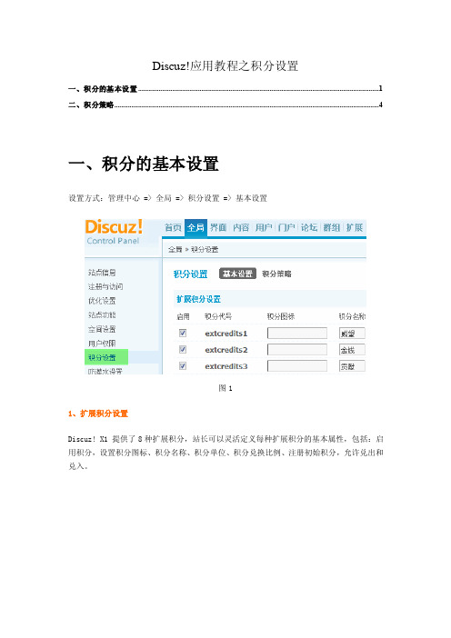This screenshot has width=451, height=638.
Task: Go to the 用户 navigation tab
Action: 264,227
